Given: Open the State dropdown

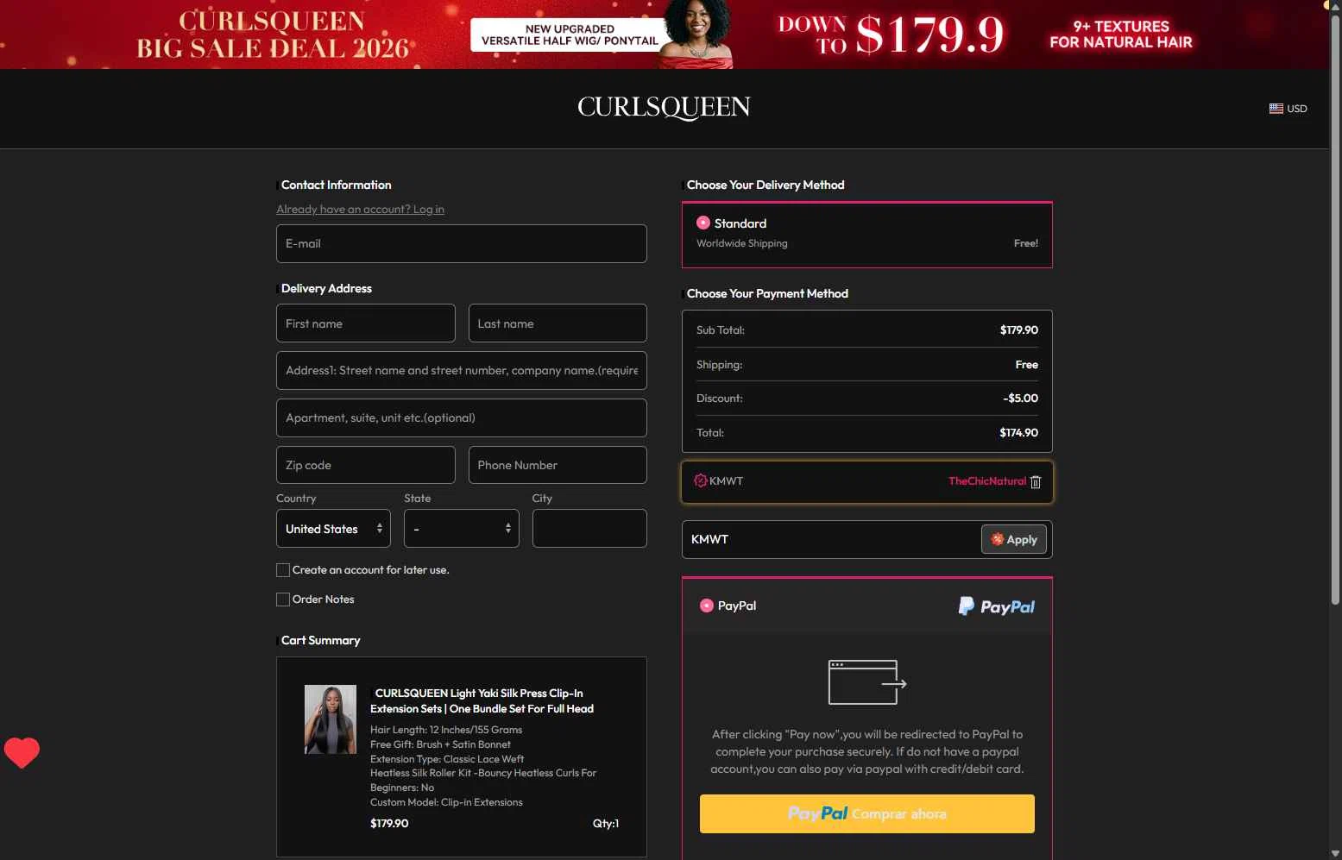Looking at the screenshot, I should point(462,529).
